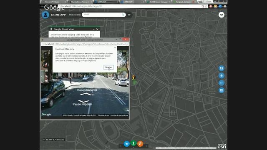Screen dimensions: 267x150
Task: Open the first blue widget button on right side
Action: (x=222, y=68)
